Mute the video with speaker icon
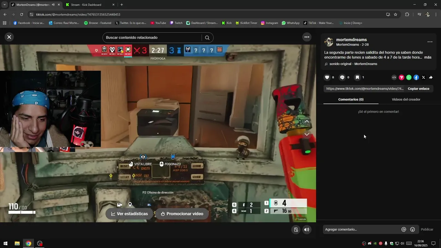The height and width of the screenshot is (248, 441). [x=307, y=229]
